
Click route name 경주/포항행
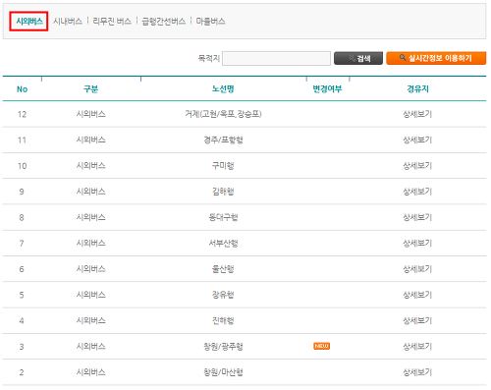tap(223, 139)
